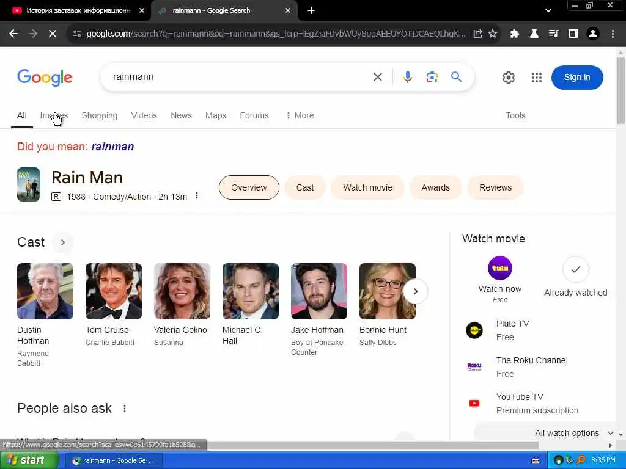Click the taskbar clock 8:35 PM
The height and width of the screenshot is (469, 626).
click(603, 460)
